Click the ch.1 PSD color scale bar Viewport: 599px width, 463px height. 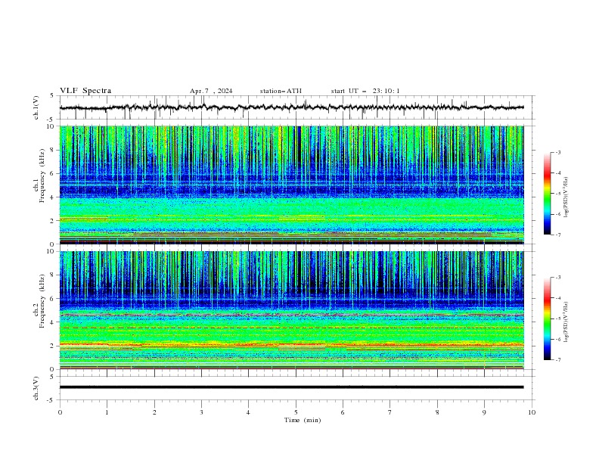tap(547, 194)
